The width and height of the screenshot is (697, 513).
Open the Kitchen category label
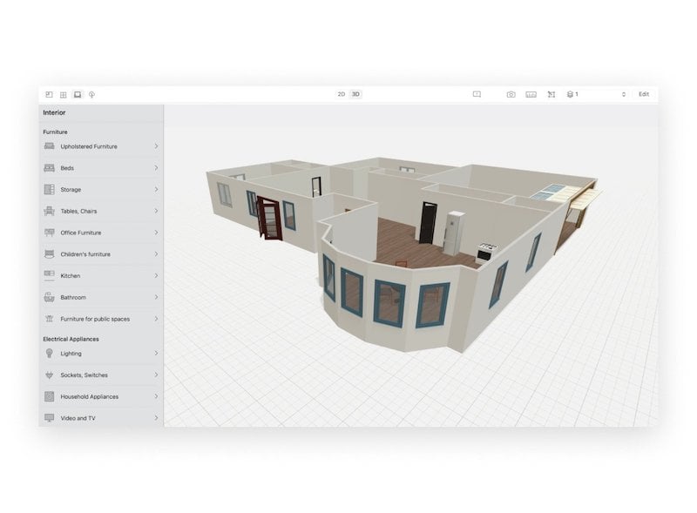[x=71, y=275]
